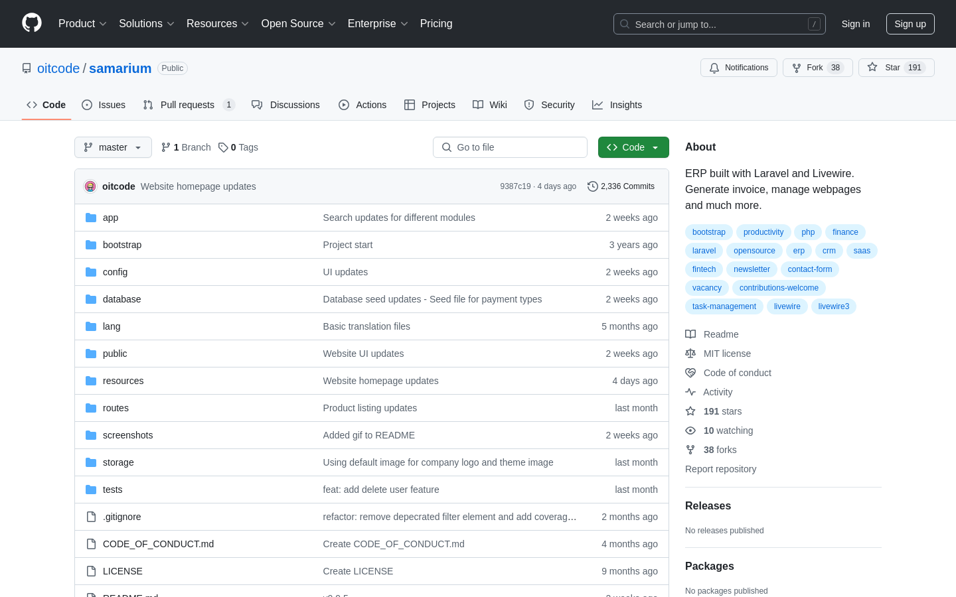Click the MIT license scale icon
The height and width of the screenshot is (597, 956).
(x=690, y=354)
